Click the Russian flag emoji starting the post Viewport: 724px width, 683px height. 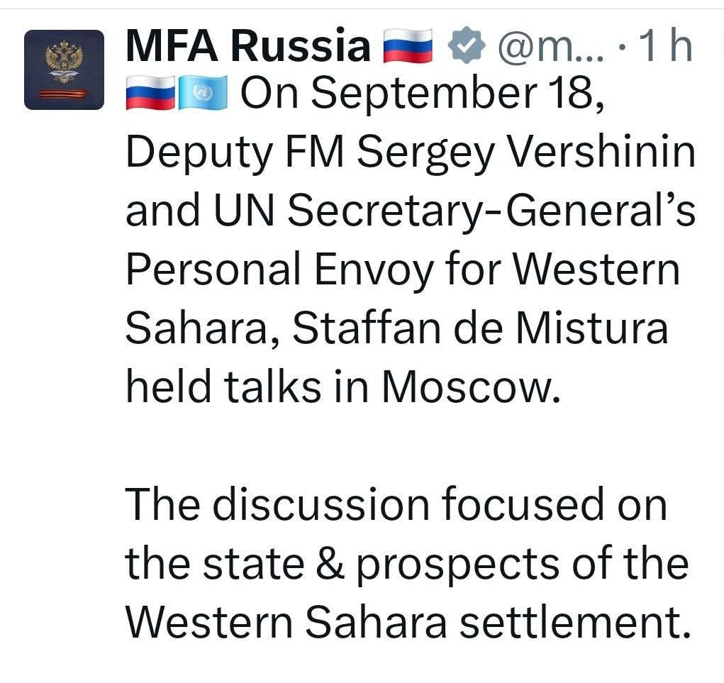pyautogui.click(x=150, y=94)
